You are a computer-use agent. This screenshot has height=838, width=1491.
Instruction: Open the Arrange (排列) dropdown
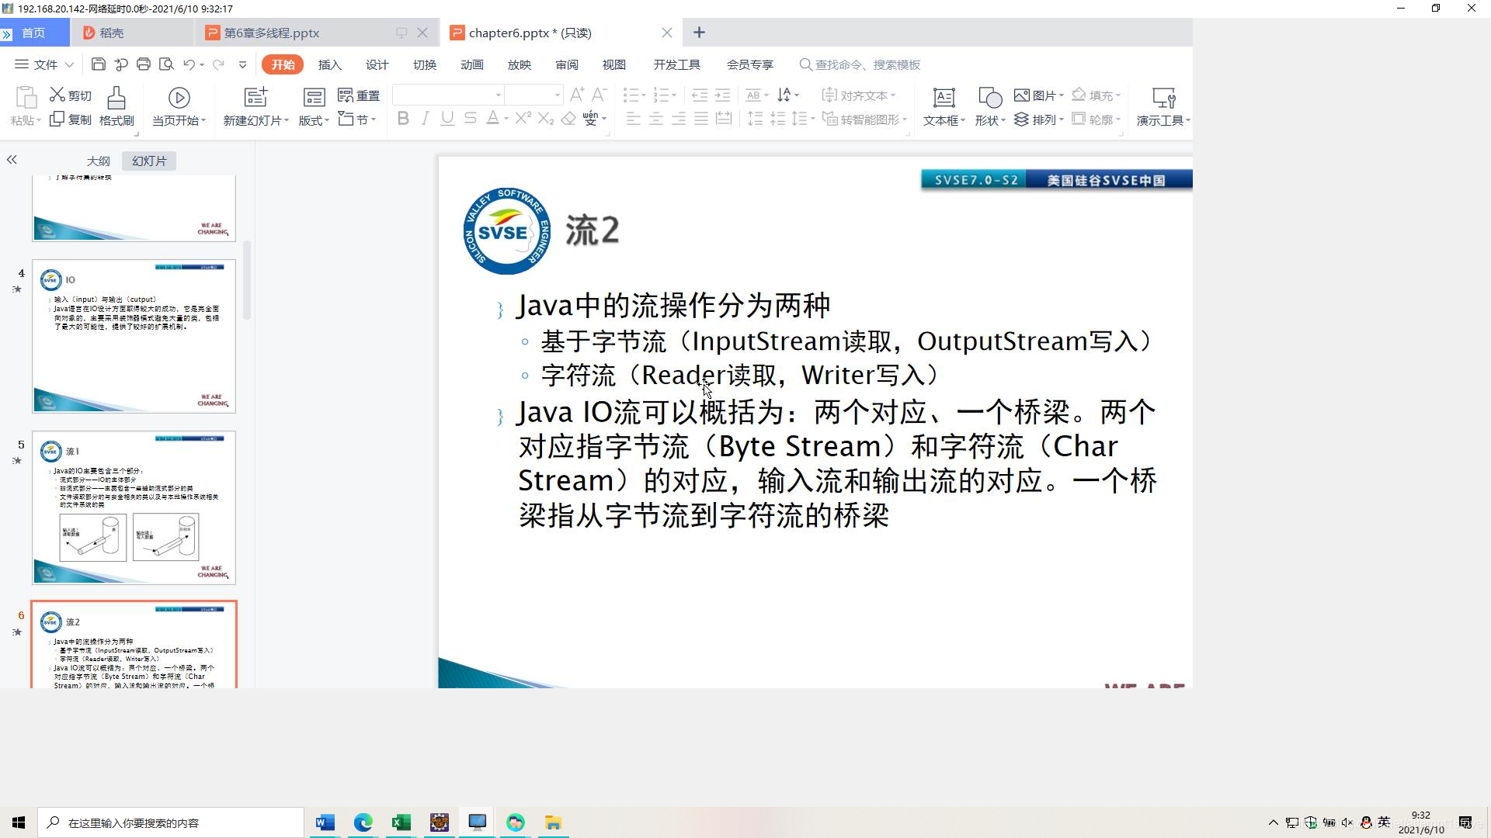[x=1038, y=119]
